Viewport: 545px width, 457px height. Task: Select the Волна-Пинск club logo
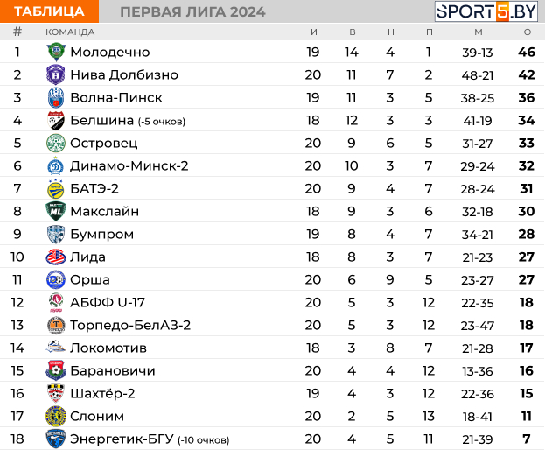pos(56,97)
